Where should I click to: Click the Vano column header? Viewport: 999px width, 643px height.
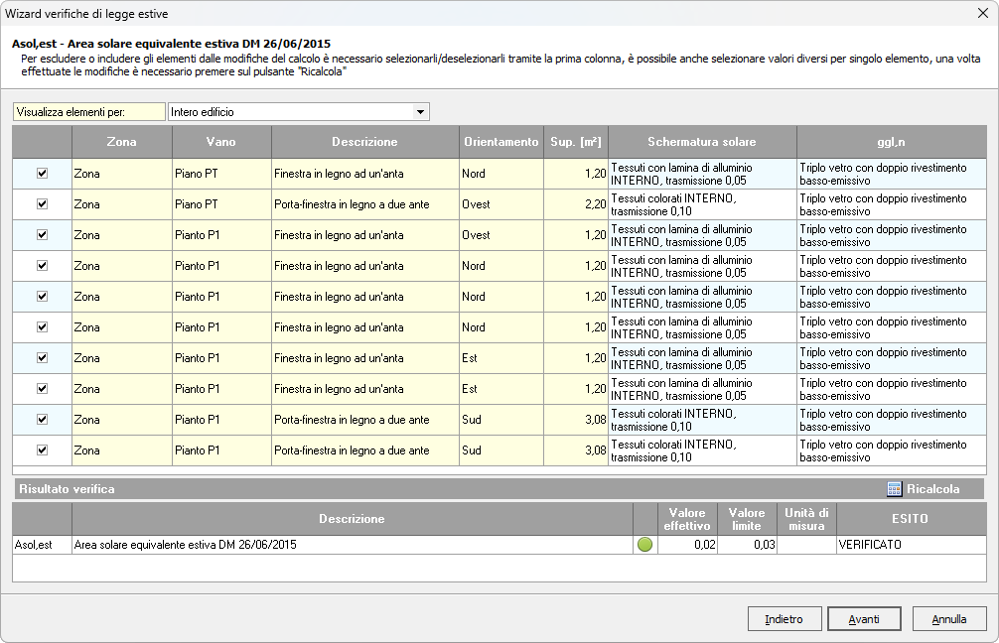pyautogui.click(x=220, y=142)
